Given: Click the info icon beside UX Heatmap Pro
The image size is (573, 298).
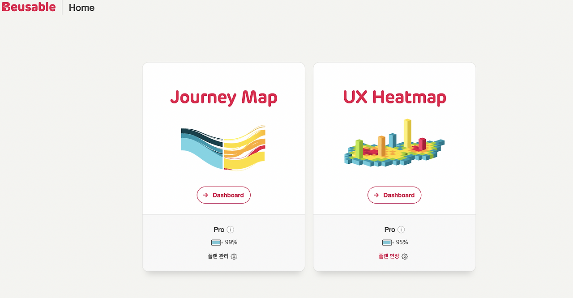Looking at the screenshot, I should pos(402,230).
